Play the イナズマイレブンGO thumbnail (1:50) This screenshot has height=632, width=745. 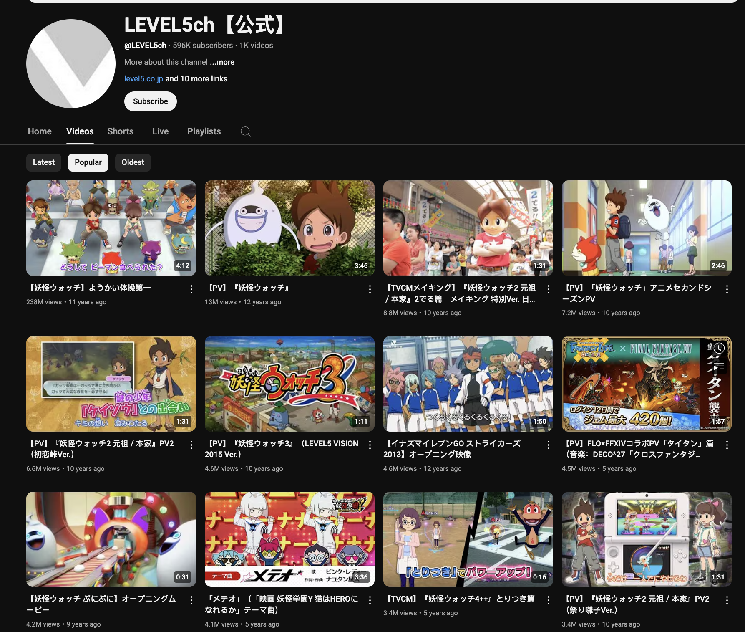tap(468, 384)
